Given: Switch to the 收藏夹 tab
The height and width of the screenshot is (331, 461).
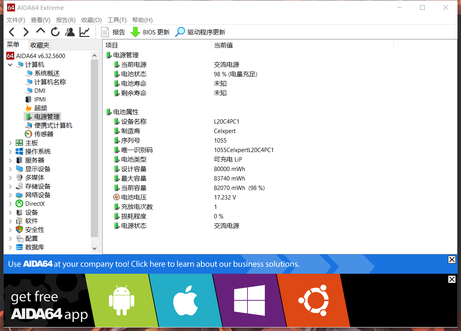Looking at the screenshot, I should coord(40,45).
